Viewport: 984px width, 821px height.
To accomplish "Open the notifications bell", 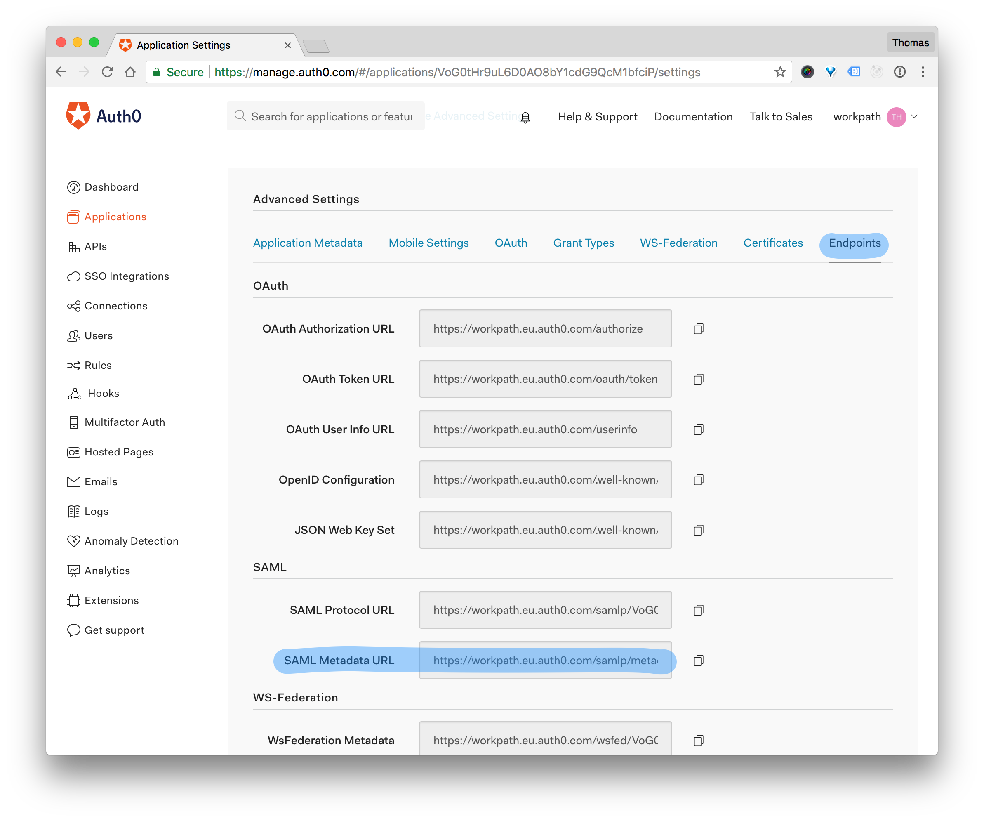I will (x=525, y=117).
